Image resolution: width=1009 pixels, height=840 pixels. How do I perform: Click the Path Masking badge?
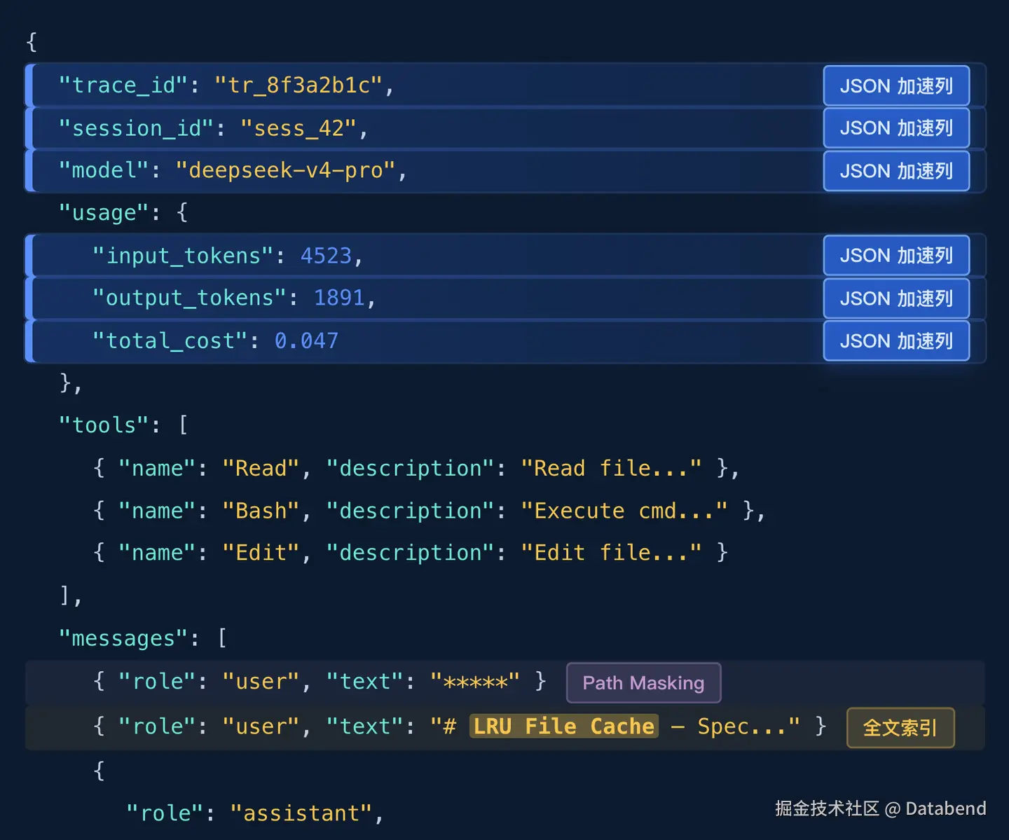point(643,682)
